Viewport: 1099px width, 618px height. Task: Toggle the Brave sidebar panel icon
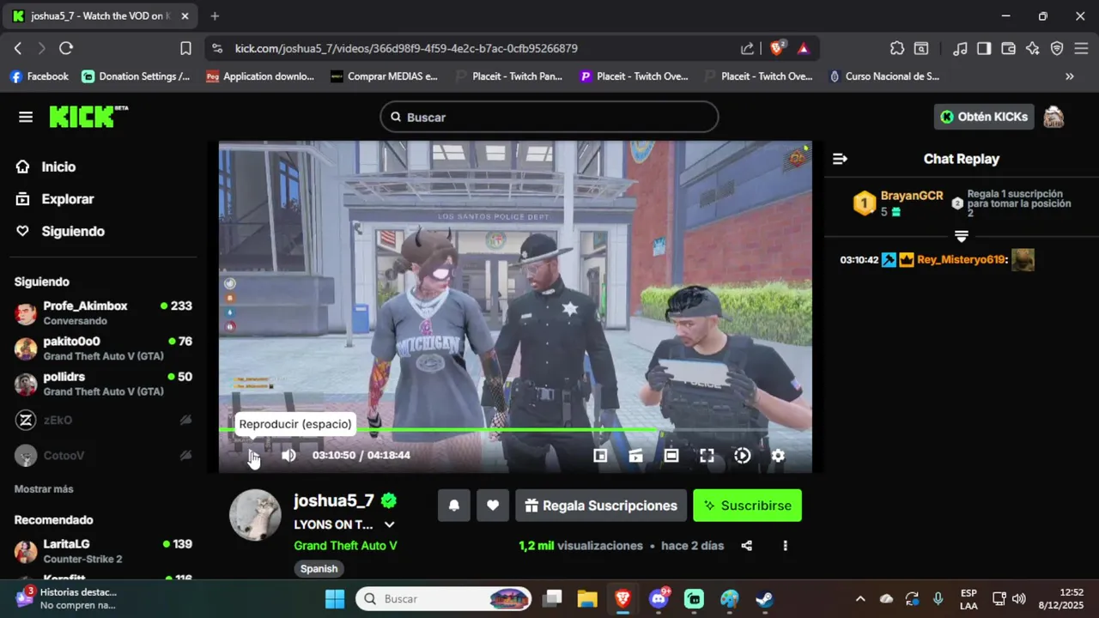click(x=985, y=49)
